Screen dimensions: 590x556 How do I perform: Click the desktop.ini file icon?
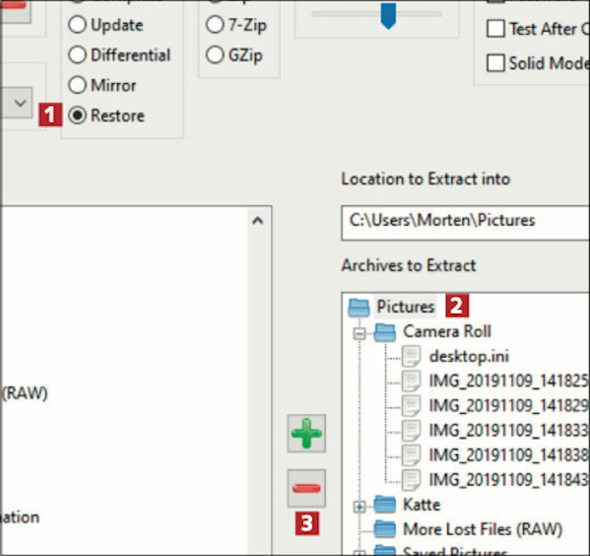point(411,357)
